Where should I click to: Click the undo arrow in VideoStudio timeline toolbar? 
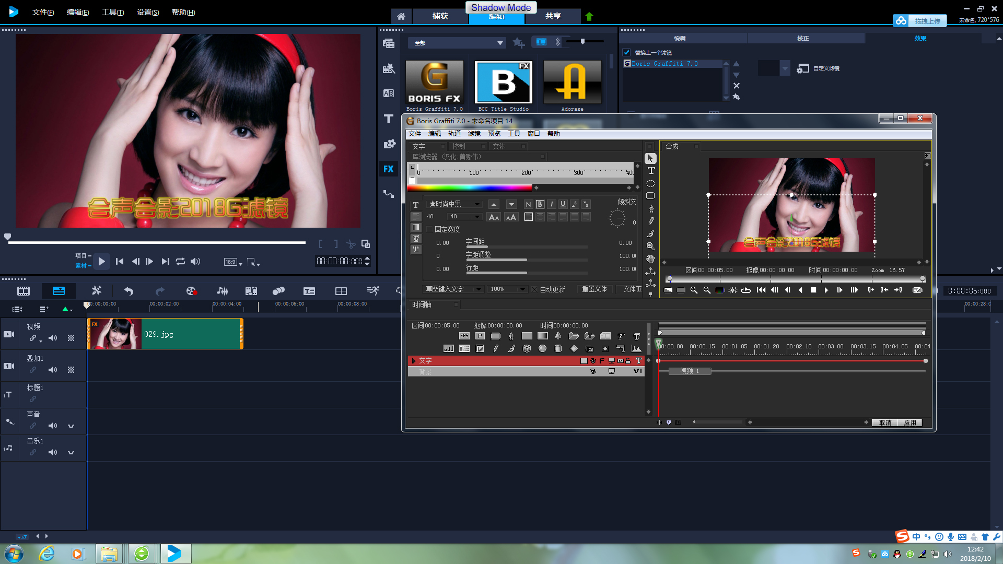(x=129, y=291)
